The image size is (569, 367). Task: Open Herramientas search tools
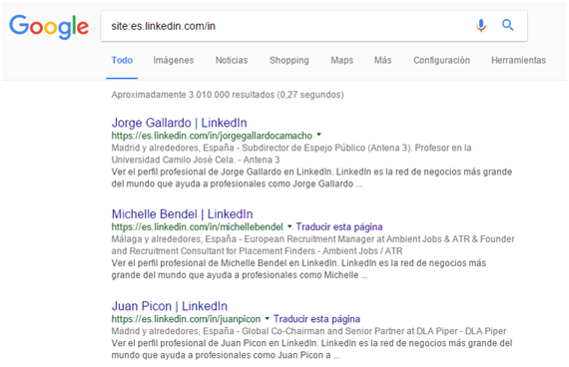click(518, 60)
